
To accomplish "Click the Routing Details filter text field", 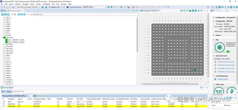I will pyautogui.click(x=110, y=91).
